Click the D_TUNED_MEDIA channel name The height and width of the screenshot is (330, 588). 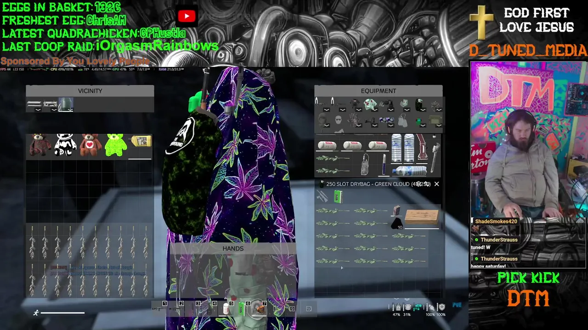click(528, 50)
